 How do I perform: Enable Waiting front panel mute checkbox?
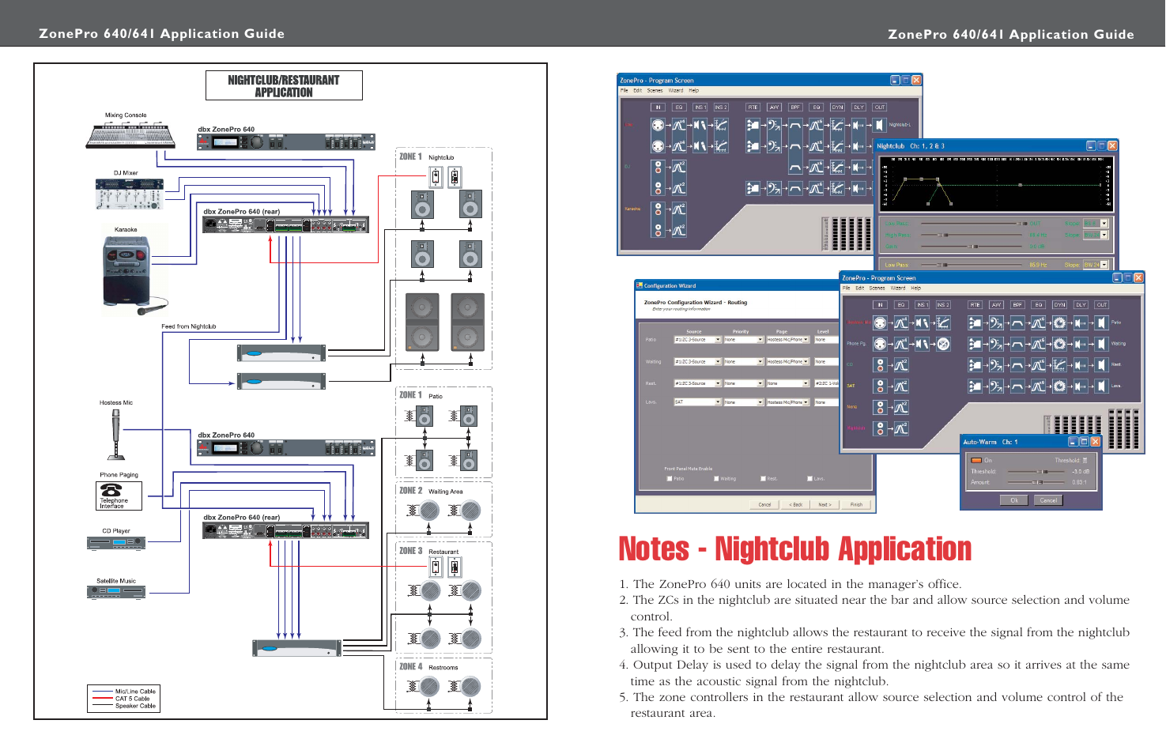click(716, 478)
